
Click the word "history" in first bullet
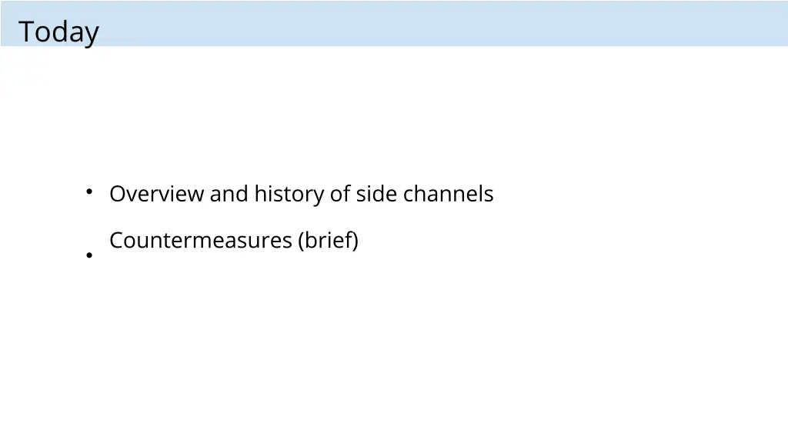289,195
